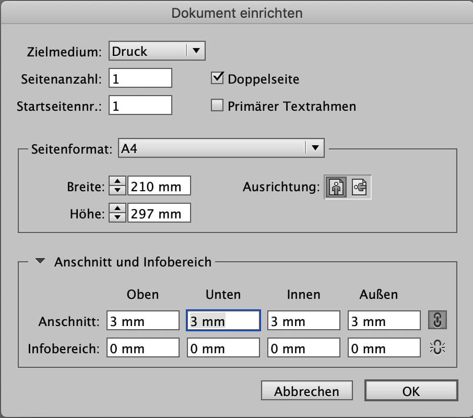This screenshot has width=473, height=418.
Task: Enable the Primärer Textrahmen checkbox
Action: pyautogui.click(x=217, y=106)
